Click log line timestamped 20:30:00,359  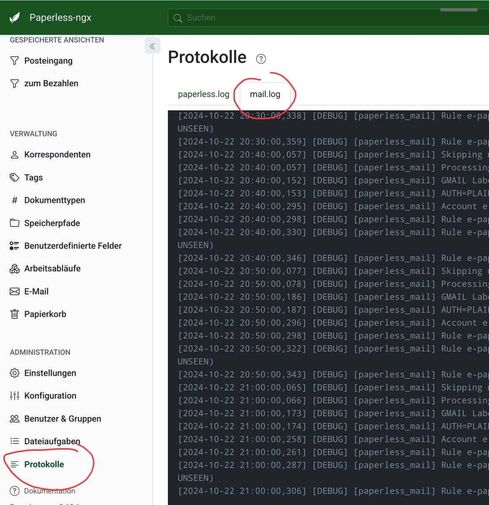tap(333, 142)
